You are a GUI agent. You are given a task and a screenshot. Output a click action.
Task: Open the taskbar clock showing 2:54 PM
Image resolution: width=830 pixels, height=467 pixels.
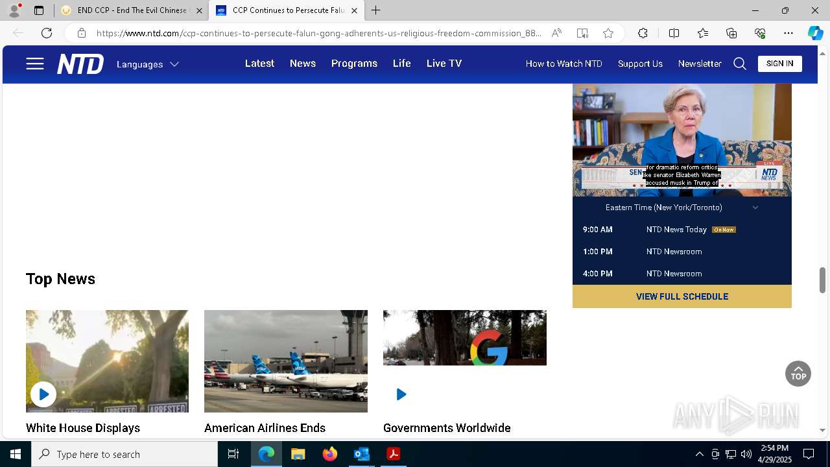click(774, 454)
